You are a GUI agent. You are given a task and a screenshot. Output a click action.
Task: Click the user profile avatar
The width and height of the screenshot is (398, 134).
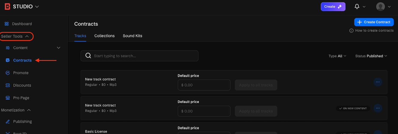[x=381, y=7]
